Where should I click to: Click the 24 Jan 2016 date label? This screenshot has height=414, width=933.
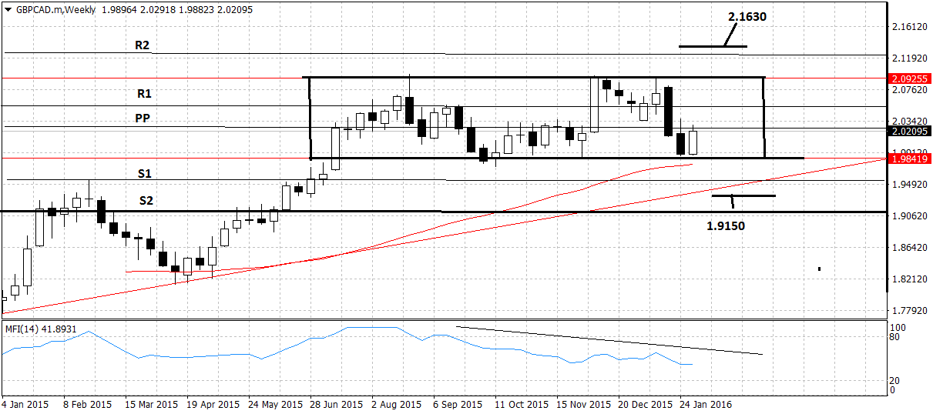[705, 403]
